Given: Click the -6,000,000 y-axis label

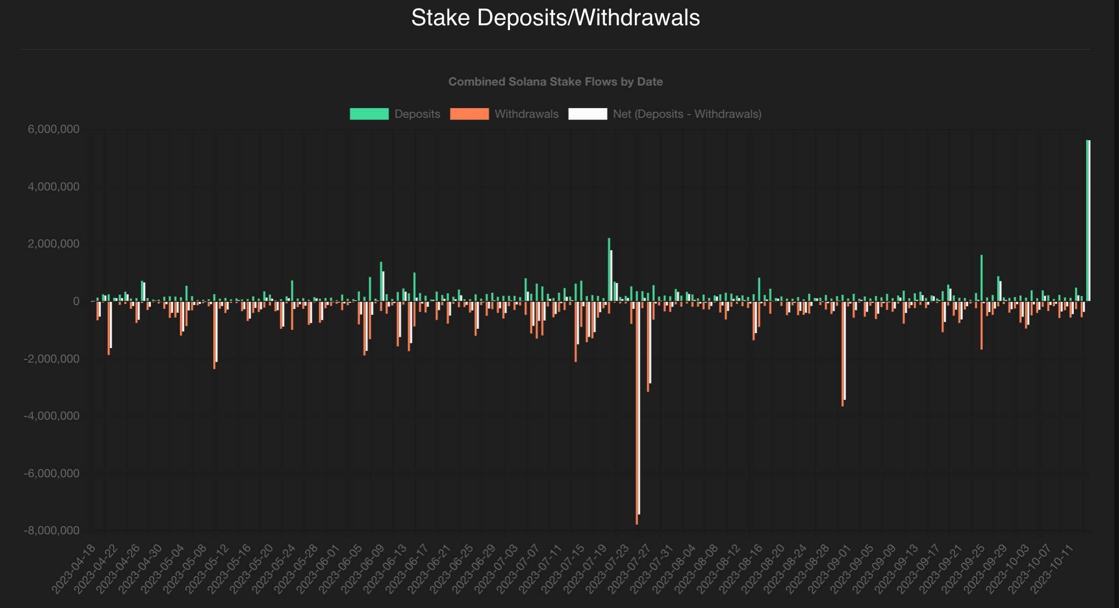Looking at the screenshot, I should (x=51, y=473).
